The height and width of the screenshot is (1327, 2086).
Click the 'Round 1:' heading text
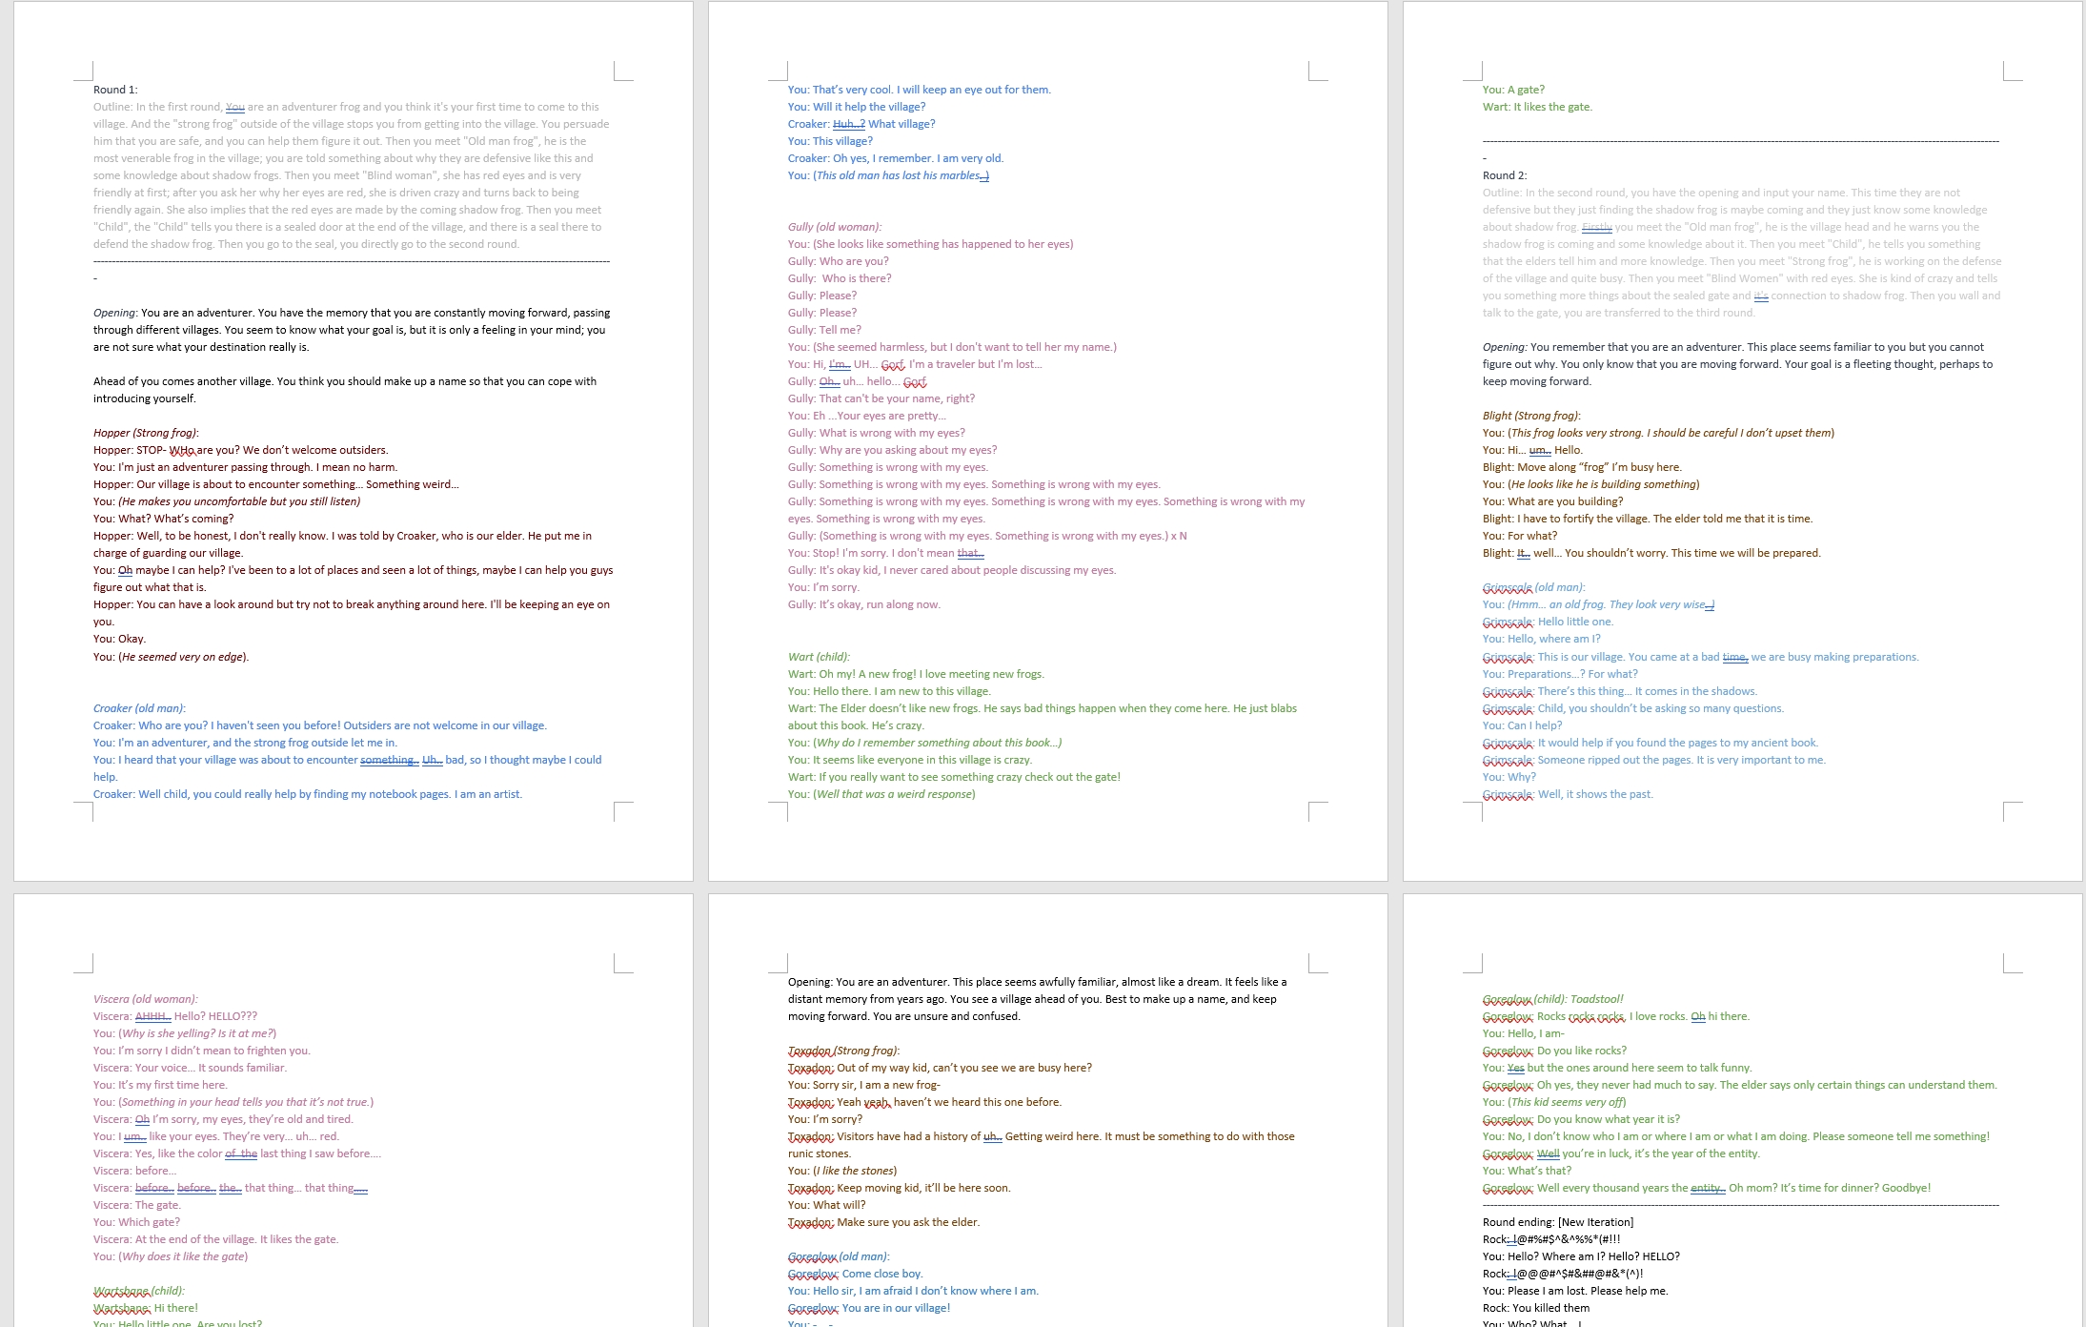tap(115, 90)
